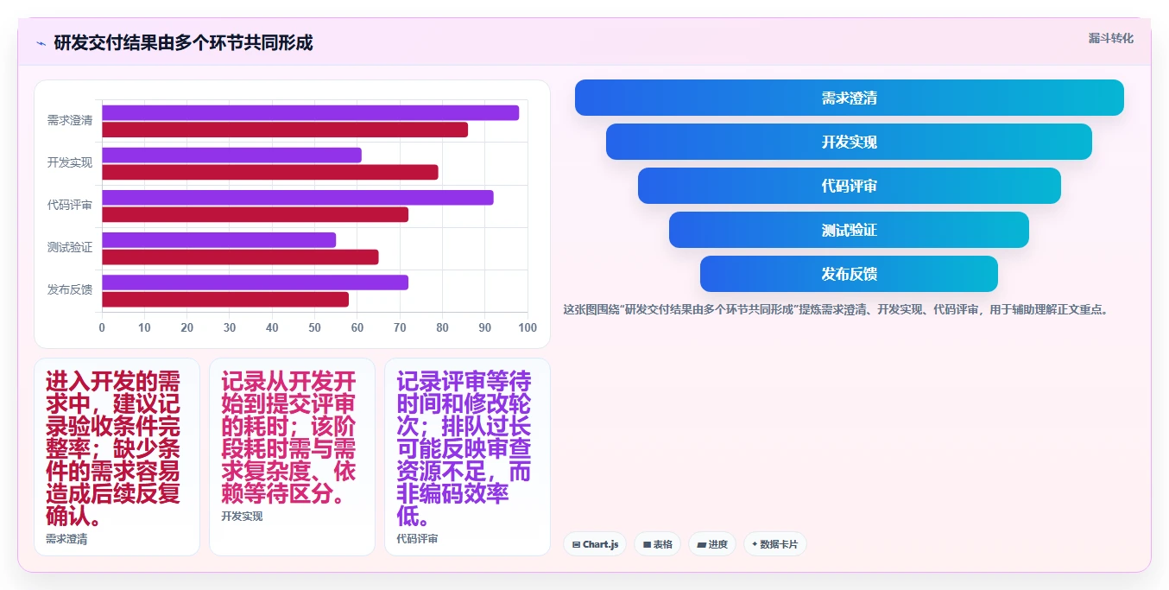Click the 代码评审 funnel stage
This screenshot has height=590, width=1169.
pyautogui.click(x=850, y=186)
